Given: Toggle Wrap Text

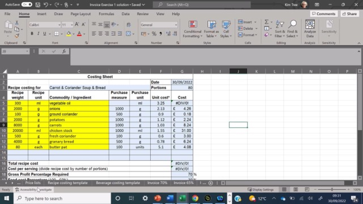Looking at the screenshot, I should point(128,25).
